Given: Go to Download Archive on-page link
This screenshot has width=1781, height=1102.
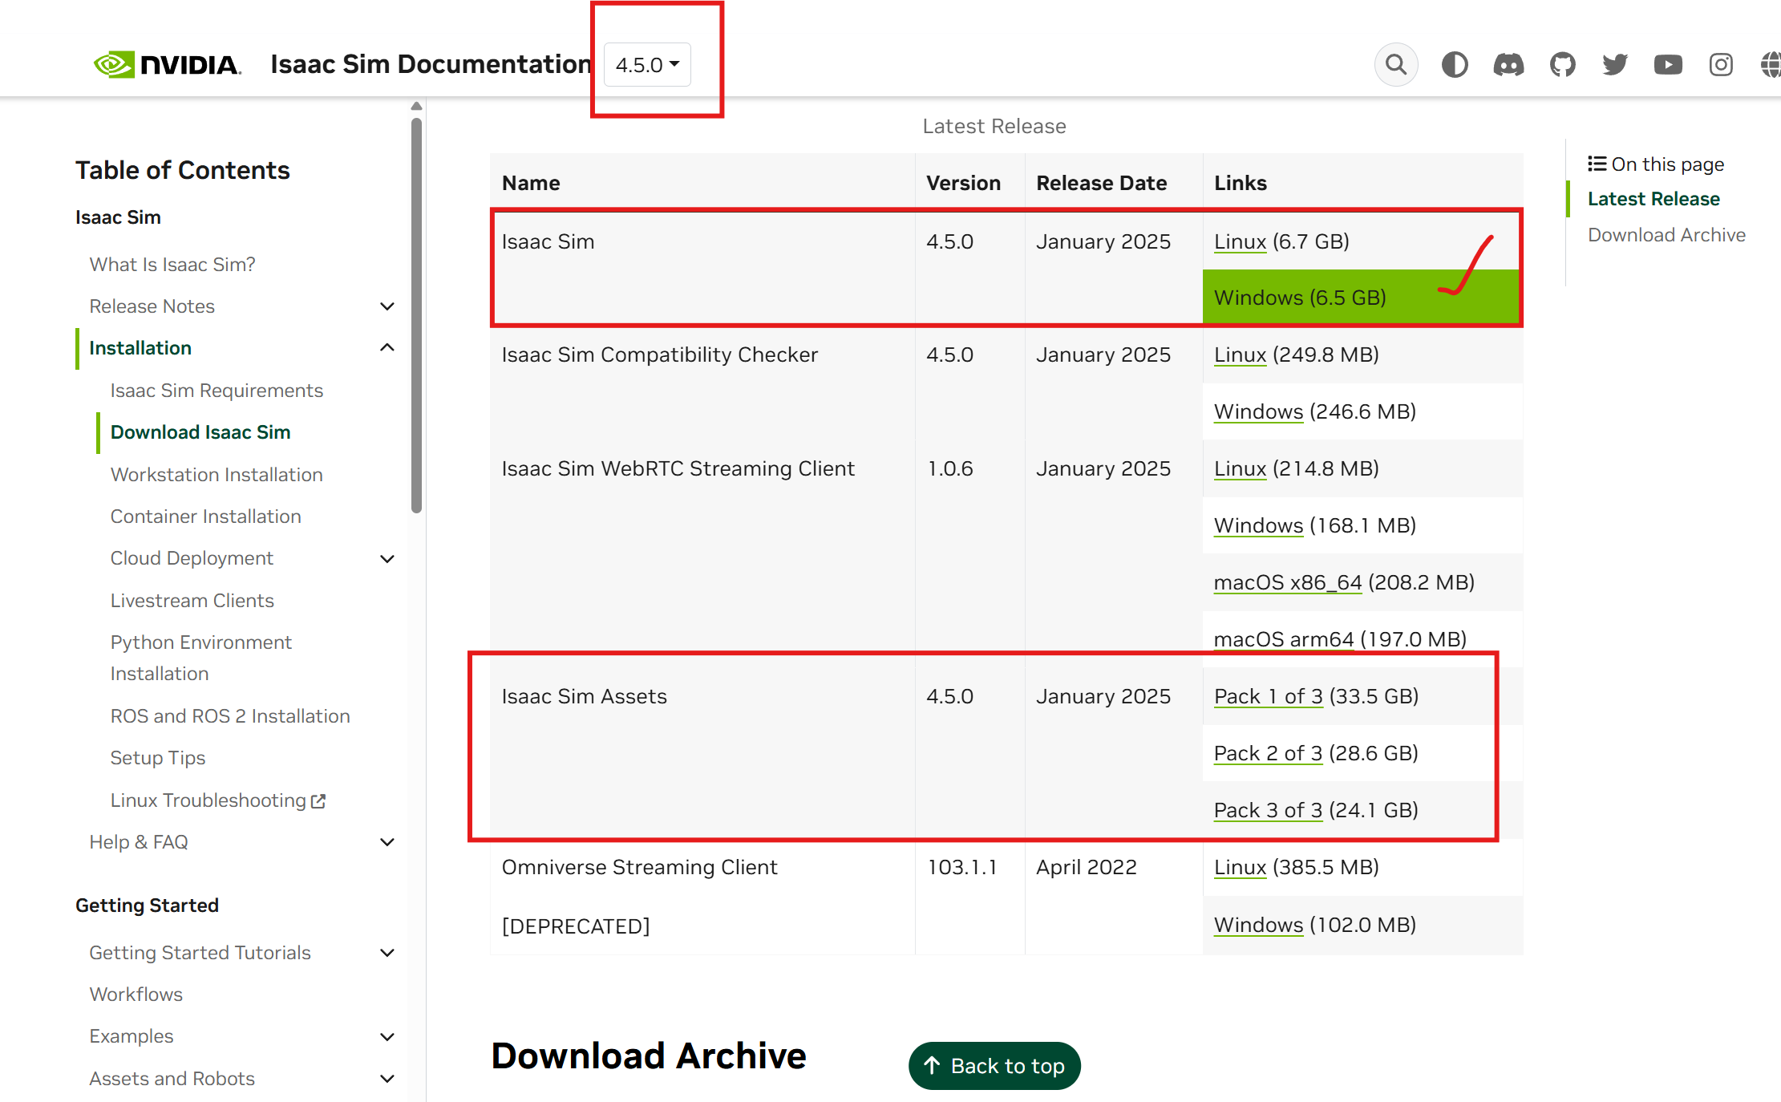Looking at the screenshot, I should pyautogui.click(x=1666, y=235).
